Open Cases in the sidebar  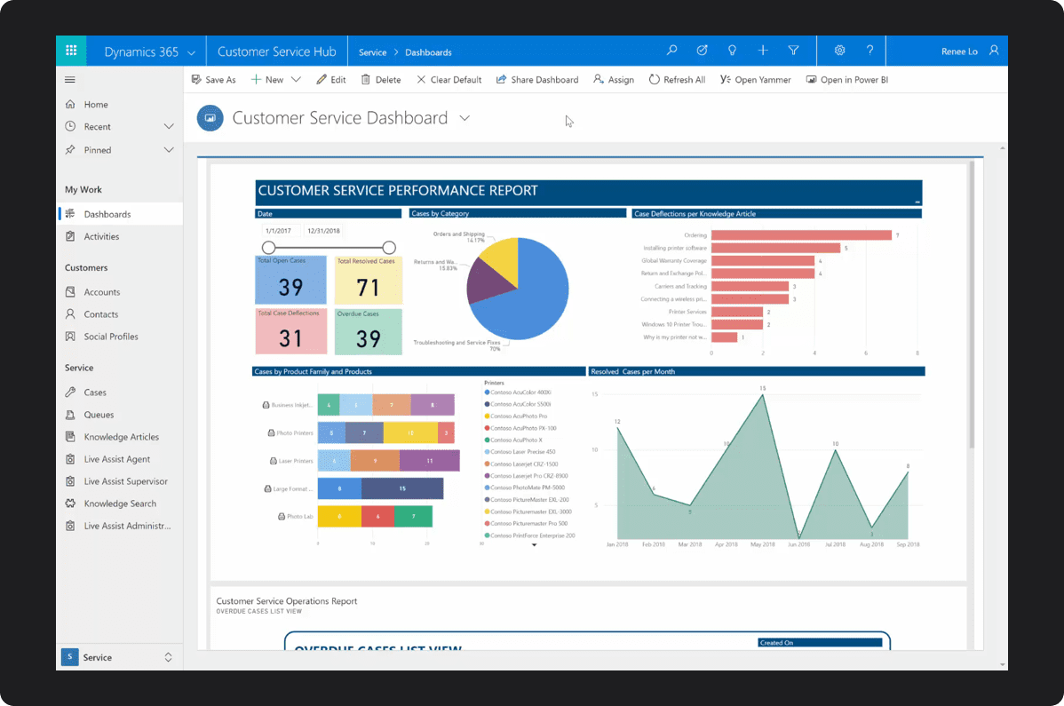pos(119,393)
